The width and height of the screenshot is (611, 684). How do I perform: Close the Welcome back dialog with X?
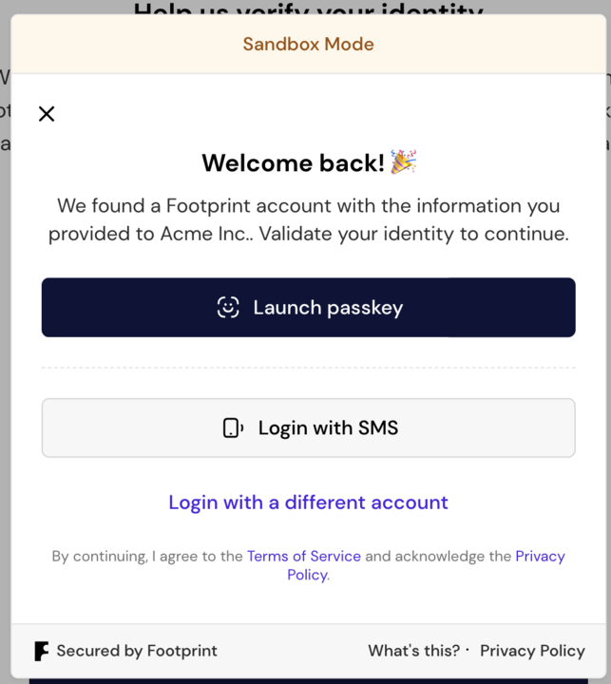coord(47,114)
